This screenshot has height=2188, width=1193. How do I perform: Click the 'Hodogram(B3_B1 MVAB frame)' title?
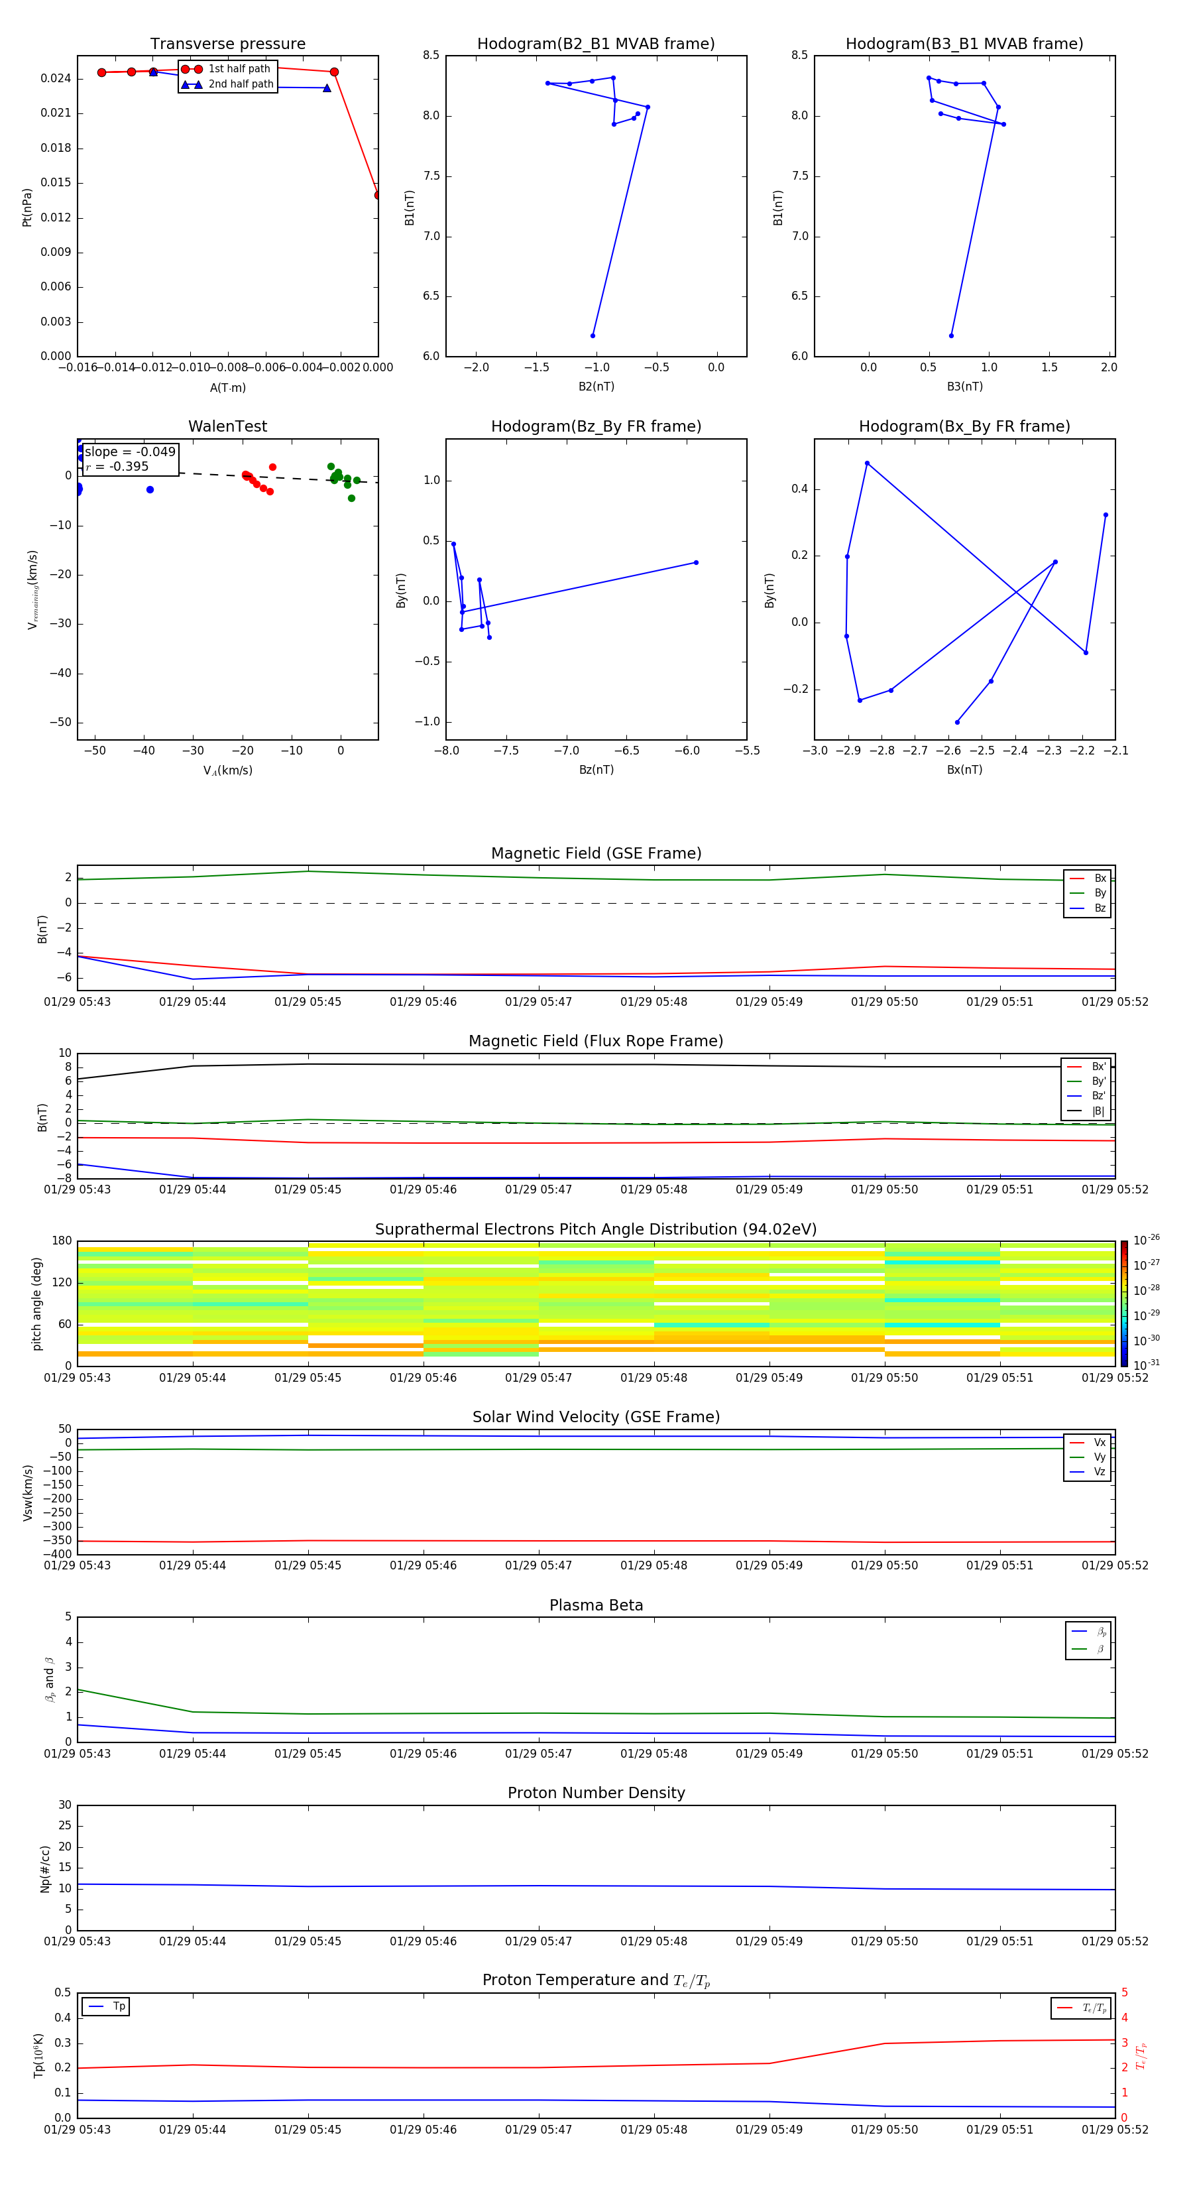964,44
